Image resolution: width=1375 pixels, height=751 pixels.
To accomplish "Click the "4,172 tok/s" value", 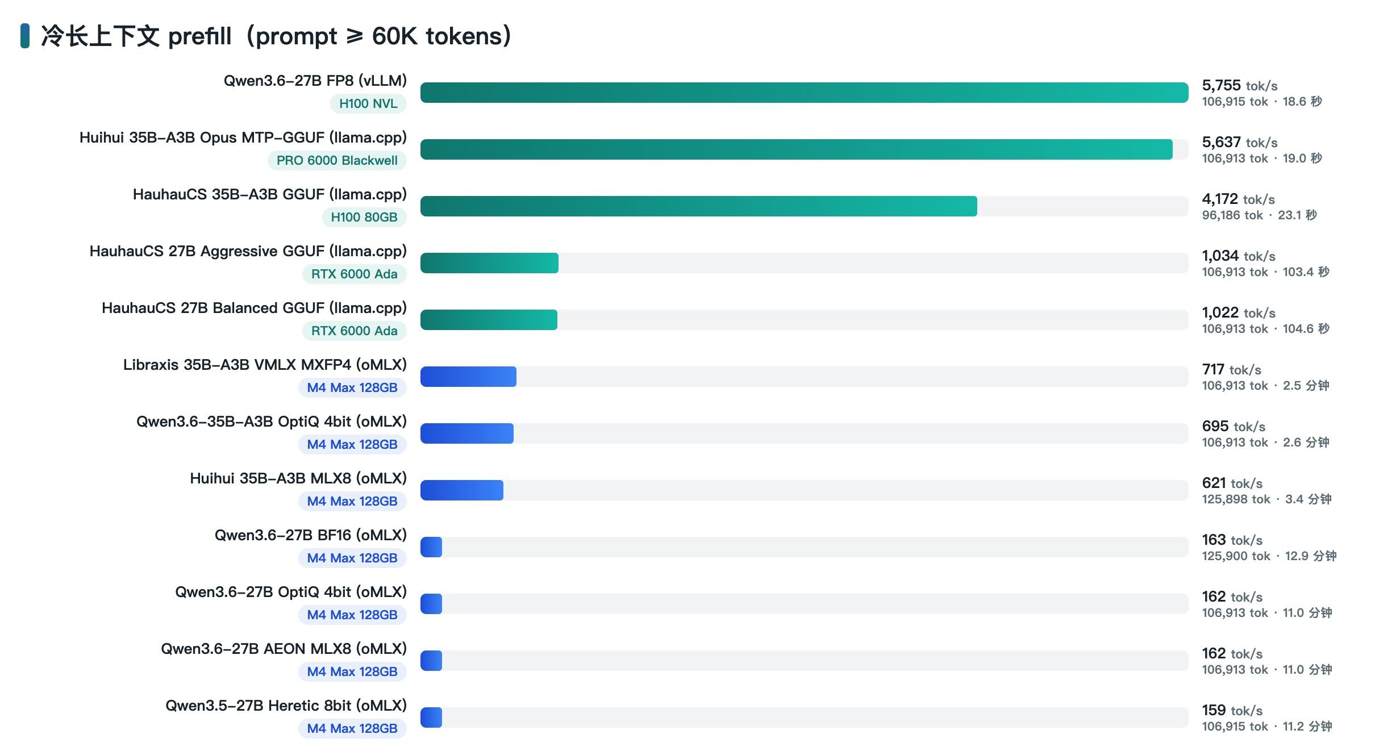I will point(1239,199).
